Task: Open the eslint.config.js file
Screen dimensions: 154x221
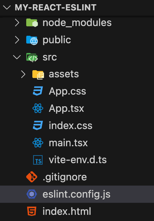Action: 76,195
